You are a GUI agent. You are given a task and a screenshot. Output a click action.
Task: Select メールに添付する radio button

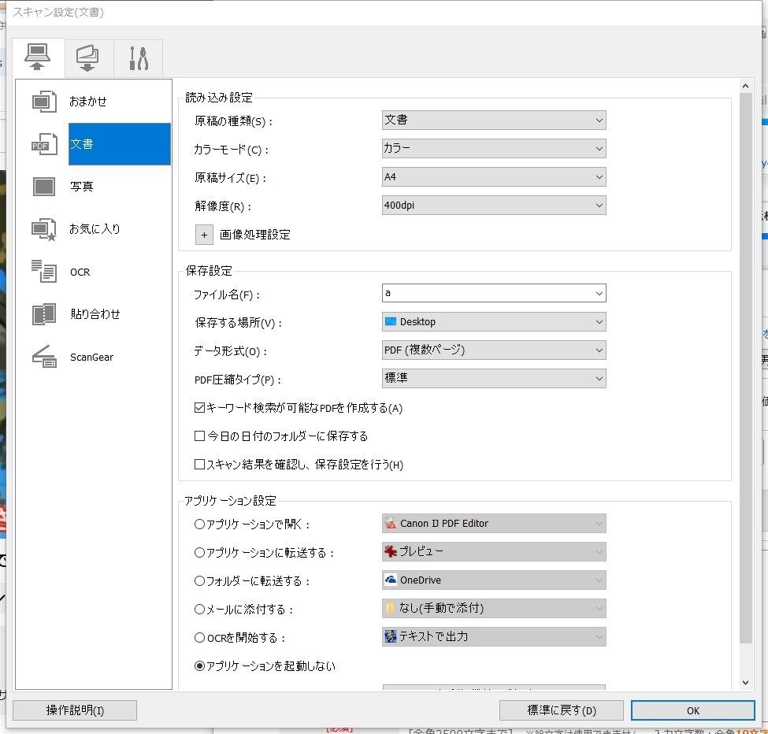pyautogui.click(x=199, y=609)
